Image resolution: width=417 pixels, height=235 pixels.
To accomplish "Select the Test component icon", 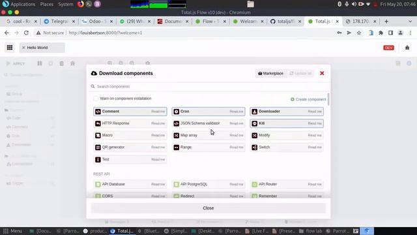I will coord(98,159).
